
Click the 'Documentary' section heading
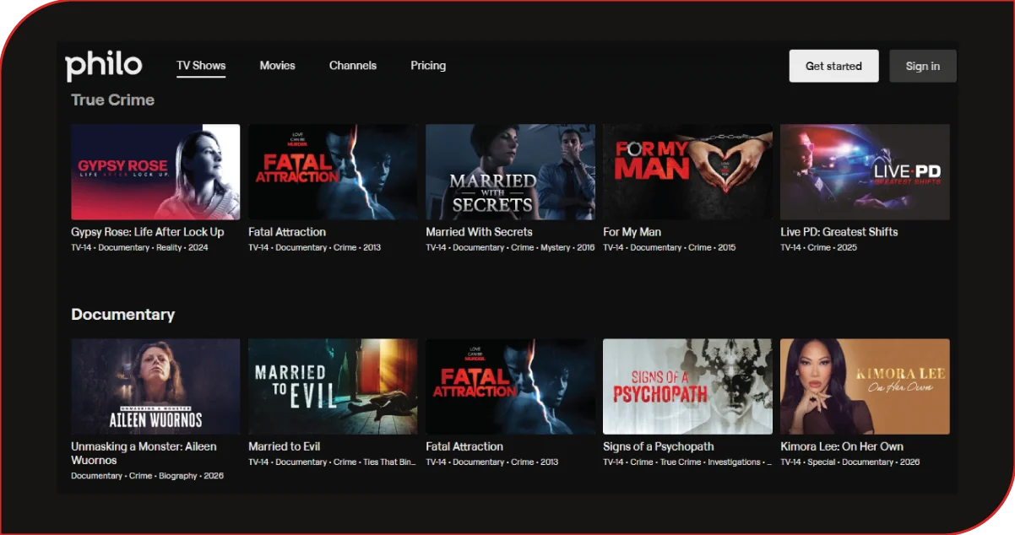[x=123, y=314]
